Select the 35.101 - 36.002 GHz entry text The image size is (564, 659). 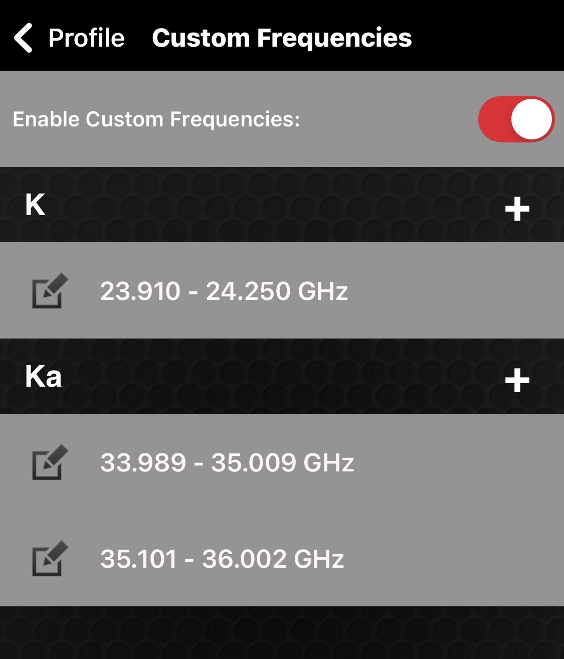pyautogui.click(x=222, y=559)
